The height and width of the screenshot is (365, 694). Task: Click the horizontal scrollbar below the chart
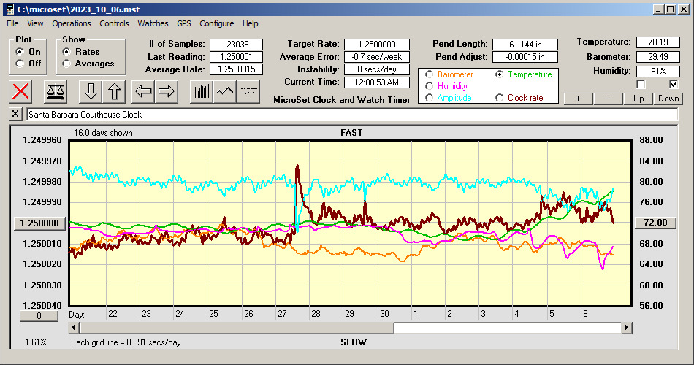tap(511, 328)
